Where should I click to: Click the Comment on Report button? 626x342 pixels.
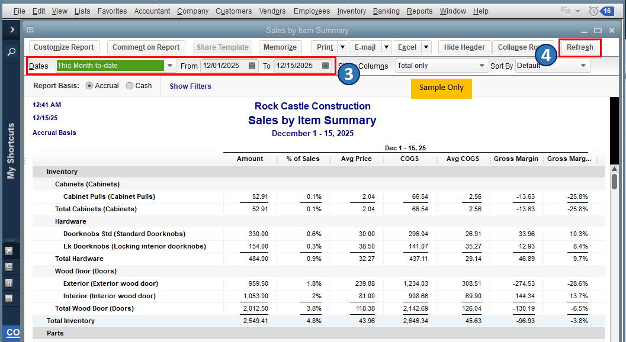[146, 47]
